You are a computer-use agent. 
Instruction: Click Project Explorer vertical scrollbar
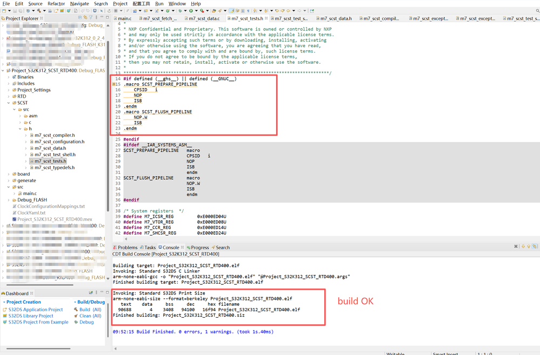pos(108,126)
